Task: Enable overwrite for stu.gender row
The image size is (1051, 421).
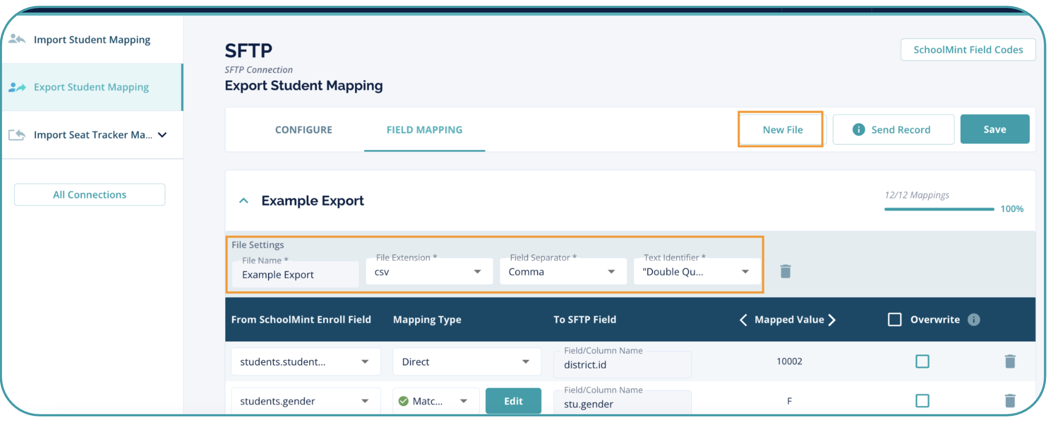Action: (x=922, y=401)
